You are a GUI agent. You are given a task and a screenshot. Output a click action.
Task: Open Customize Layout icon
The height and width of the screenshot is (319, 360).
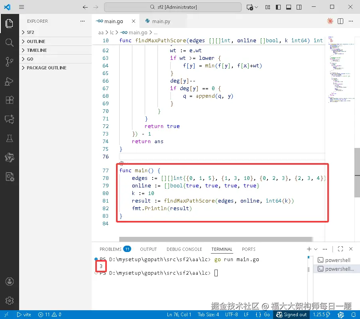tap(268, 7)
